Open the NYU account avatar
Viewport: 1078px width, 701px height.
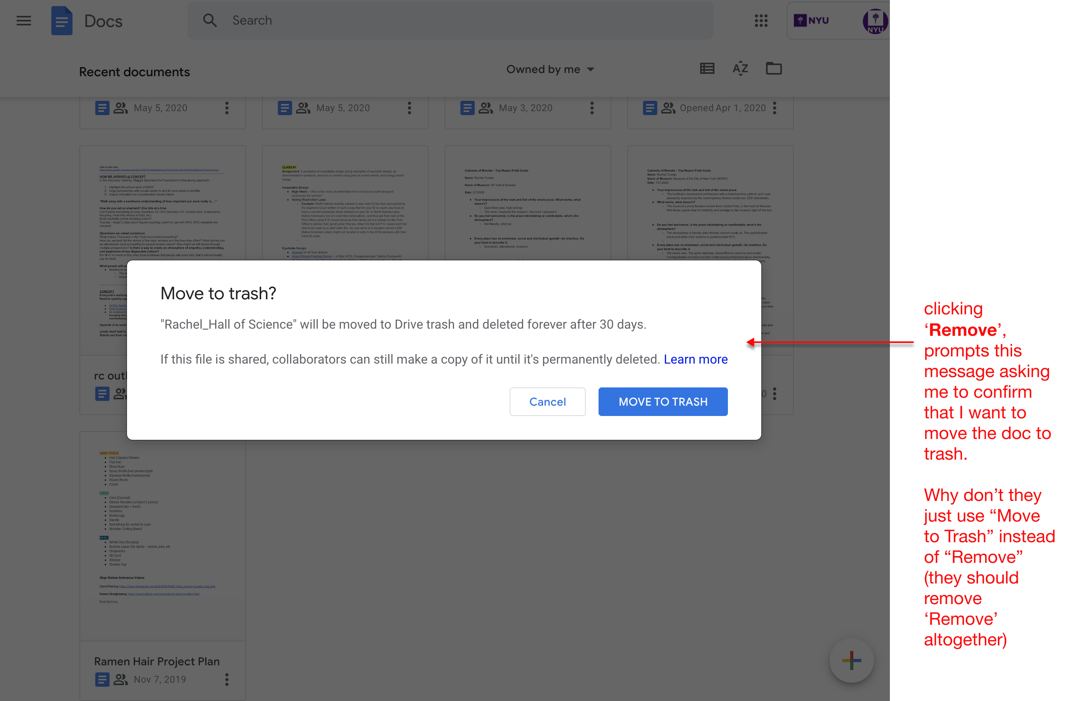pos(875,21)
